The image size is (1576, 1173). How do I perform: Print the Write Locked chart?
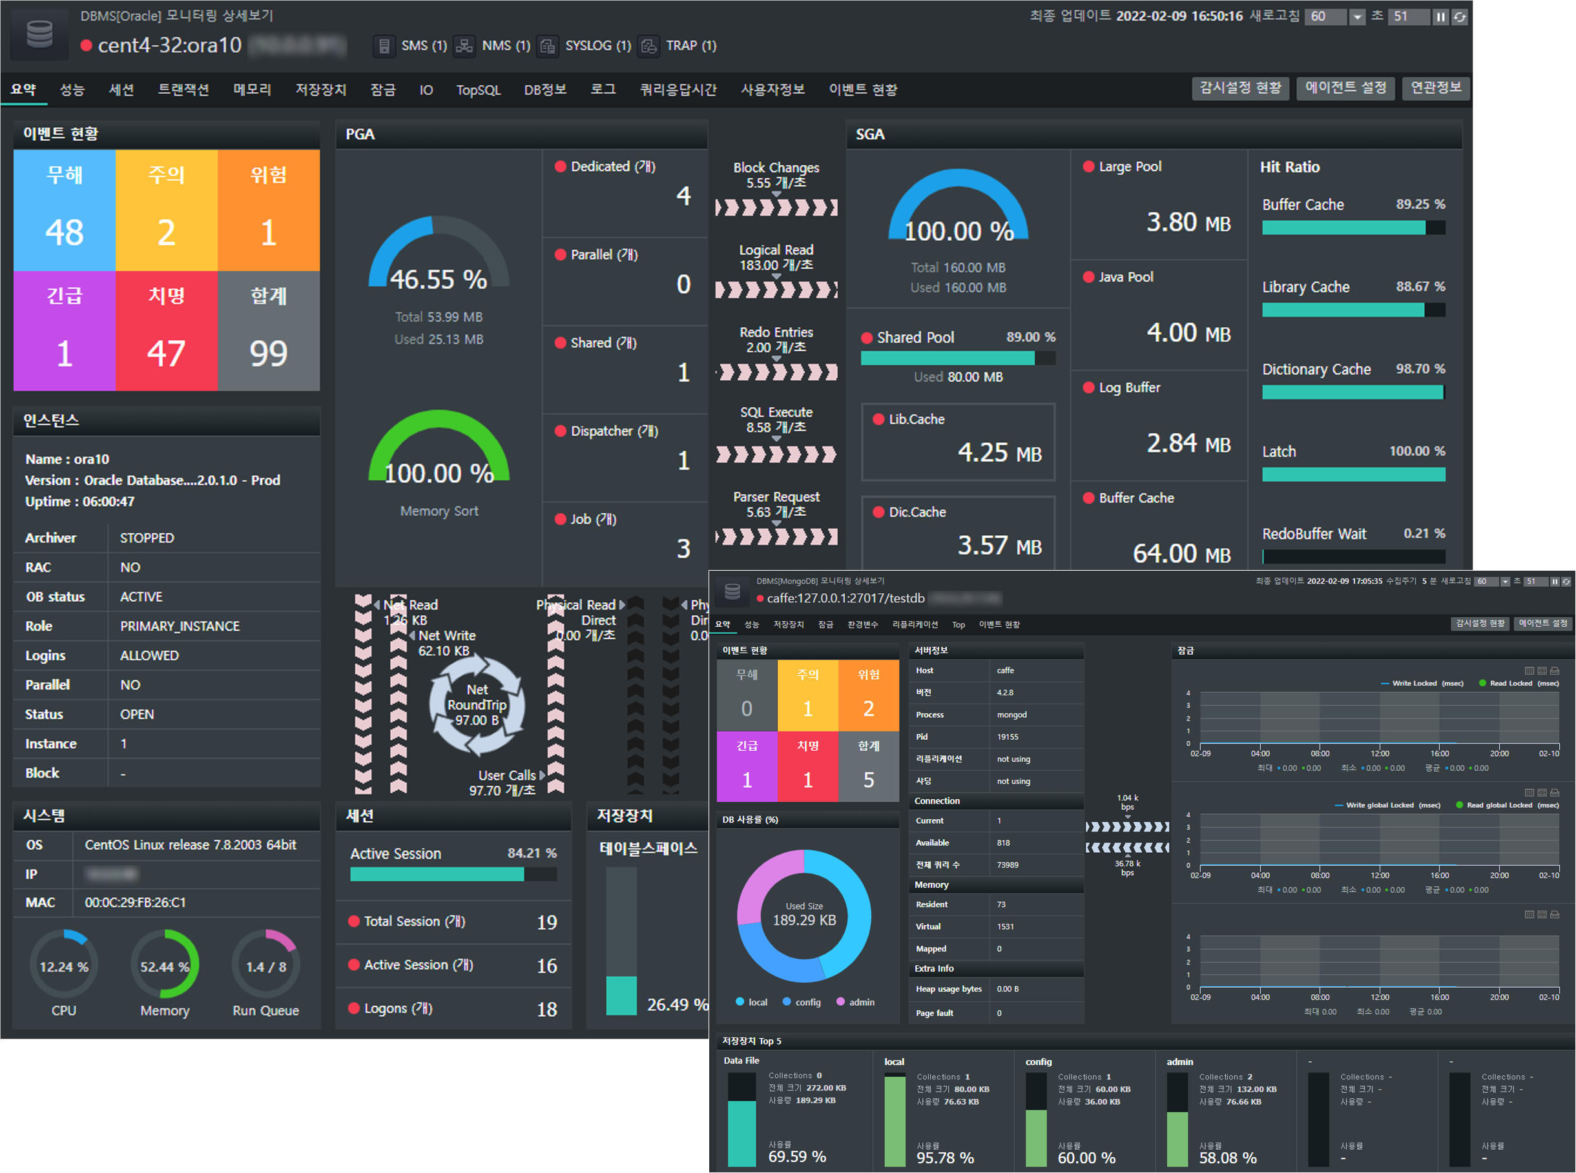click(1555, 670)
